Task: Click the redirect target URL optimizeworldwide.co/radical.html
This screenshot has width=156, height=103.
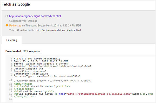Action: point(59,30)
